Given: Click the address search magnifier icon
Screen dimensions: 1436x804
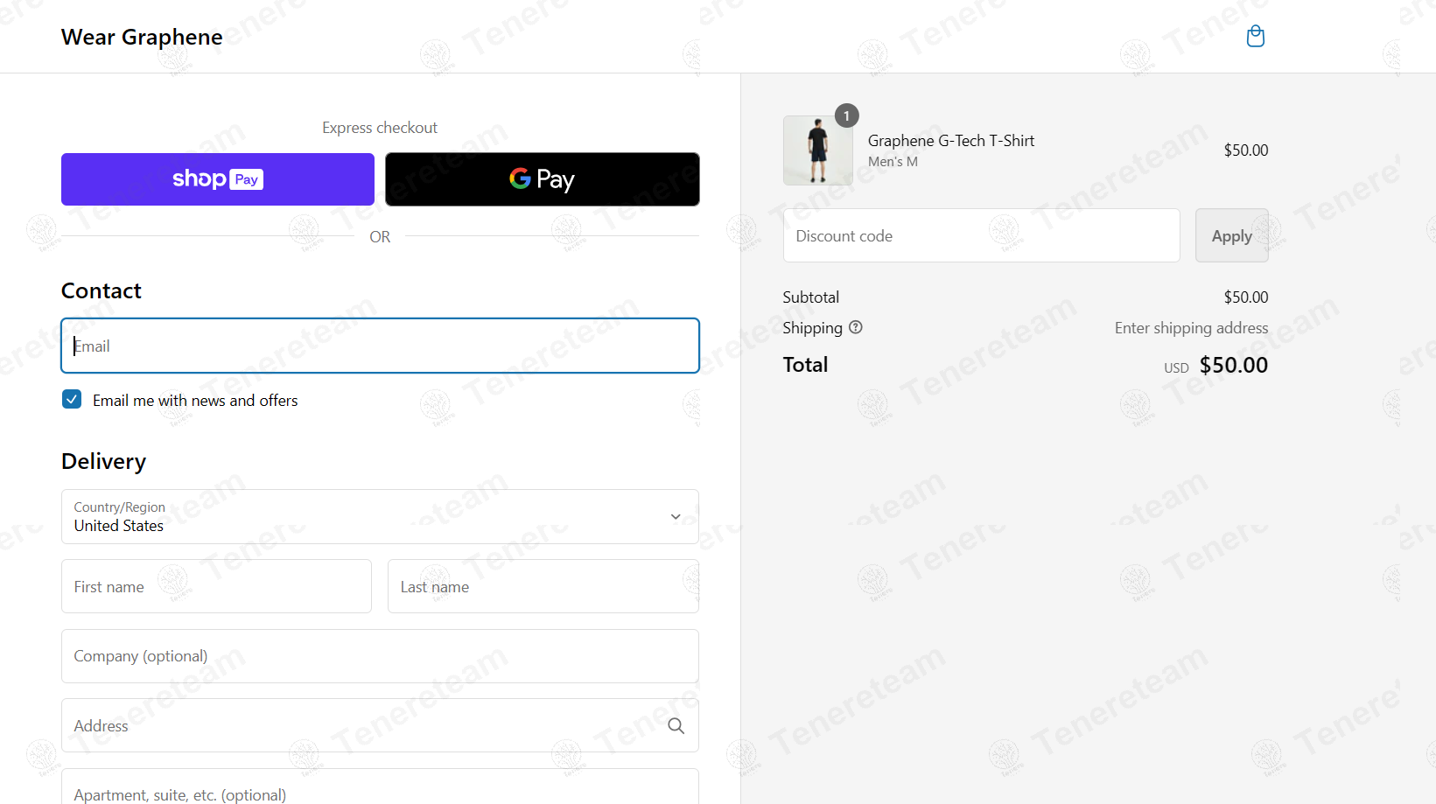Looking at the screenshot, I should pyautogui.click(x=676, y=725).
